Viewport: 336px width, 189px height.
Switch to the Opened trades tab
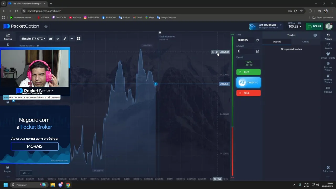point(277,41)
